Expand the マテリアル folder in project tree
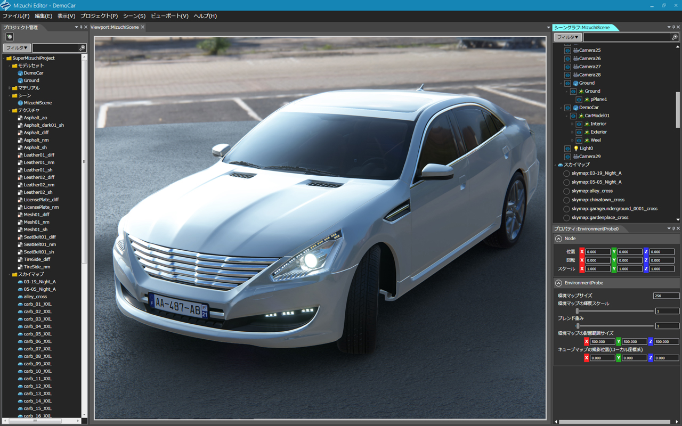This screenshot has width=682, height=426. (9, 88)
